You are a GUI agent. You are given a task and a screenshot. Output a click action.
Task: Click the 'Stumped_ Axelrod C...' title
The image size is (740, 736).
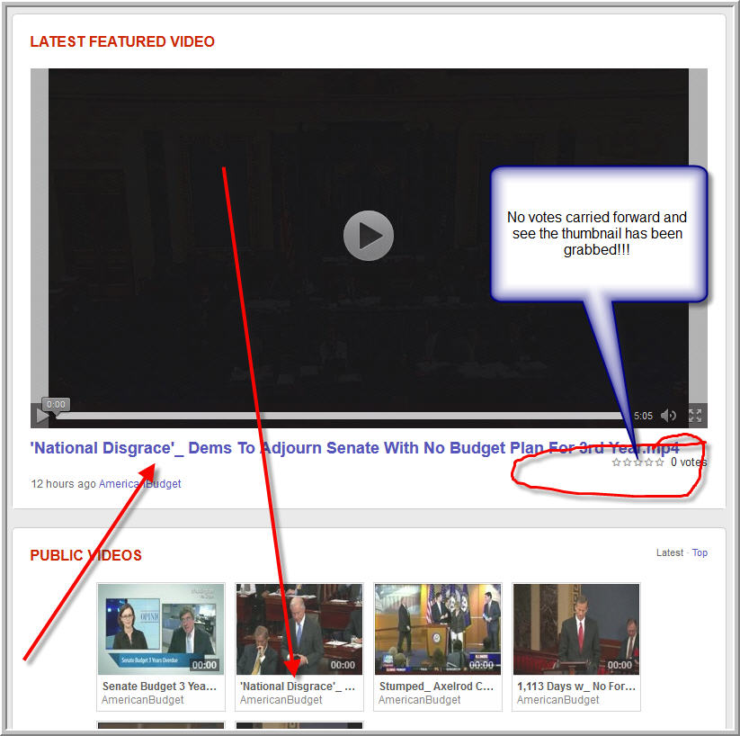(x=436, y=687)
